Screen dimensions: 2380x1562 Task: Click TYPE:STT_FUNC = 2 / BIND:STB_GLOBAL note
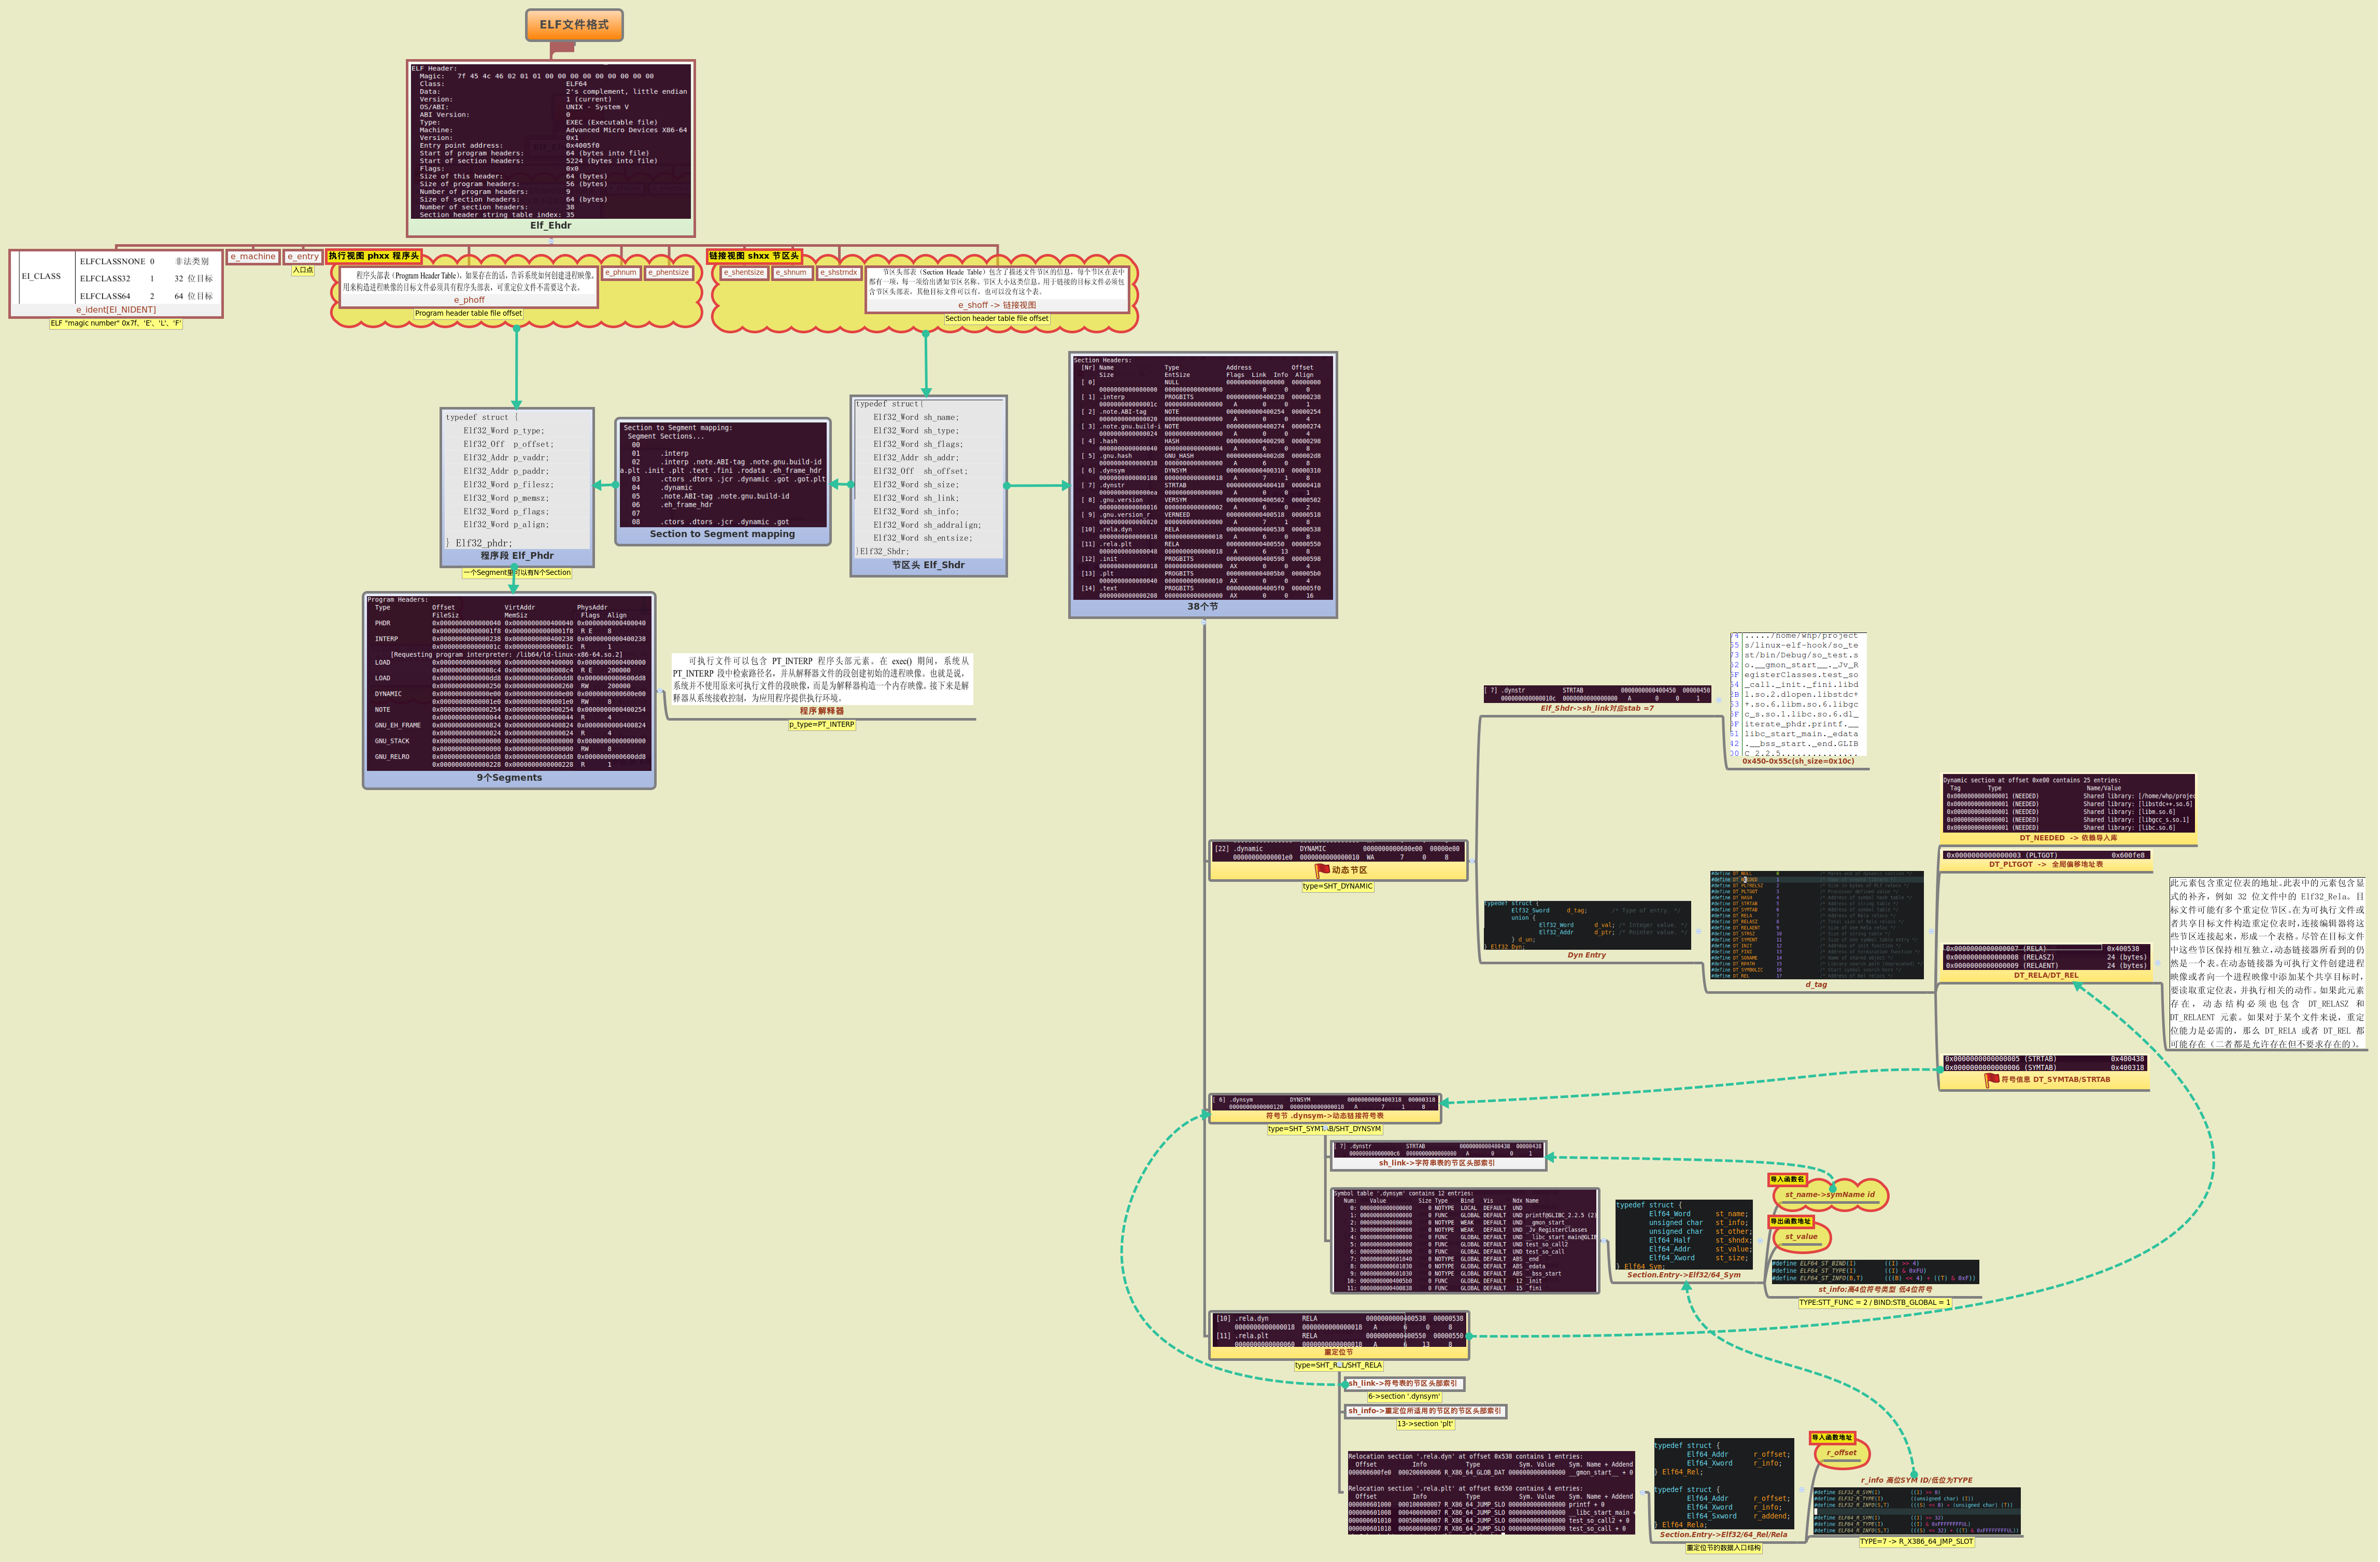click(1875, 1303)
